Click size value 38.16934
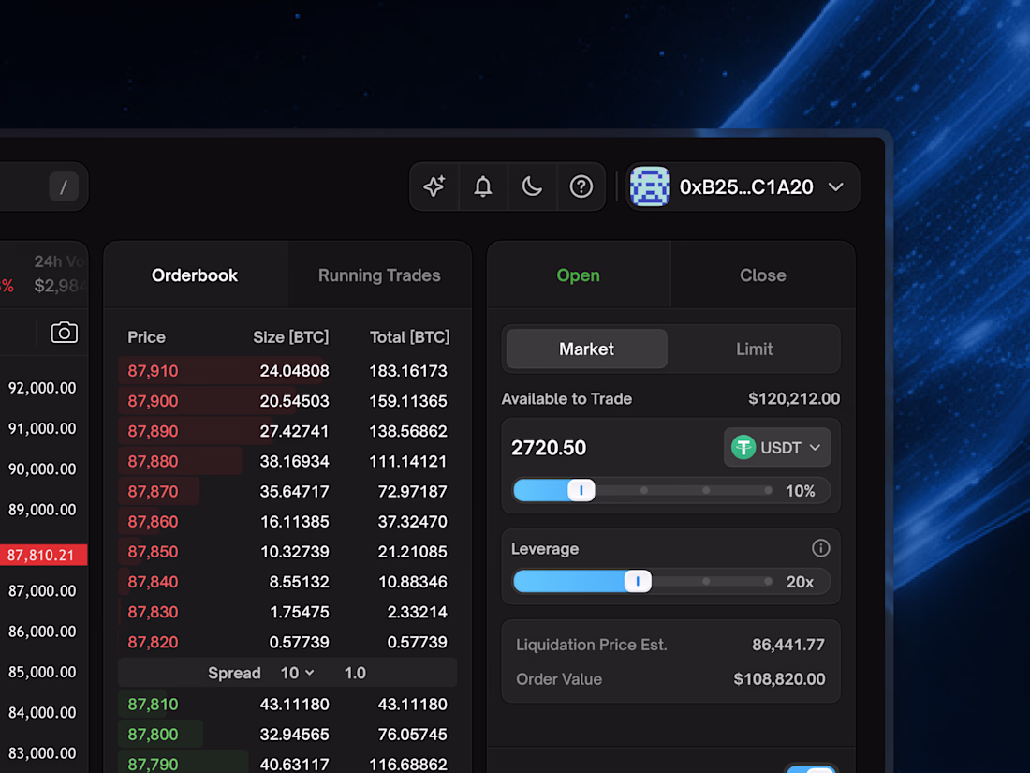 tap(294, 461)
